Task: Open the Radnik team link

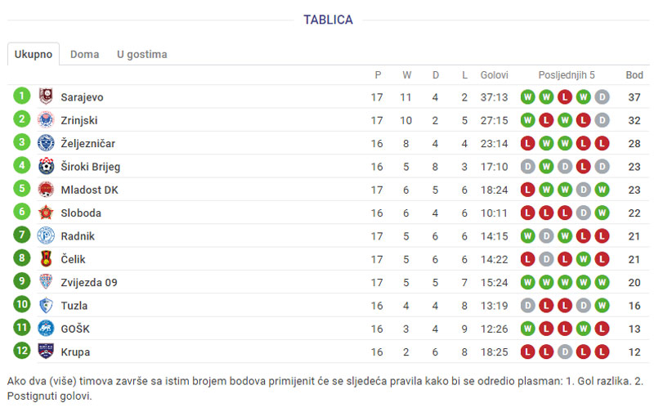Action: [x=78, y=236]
